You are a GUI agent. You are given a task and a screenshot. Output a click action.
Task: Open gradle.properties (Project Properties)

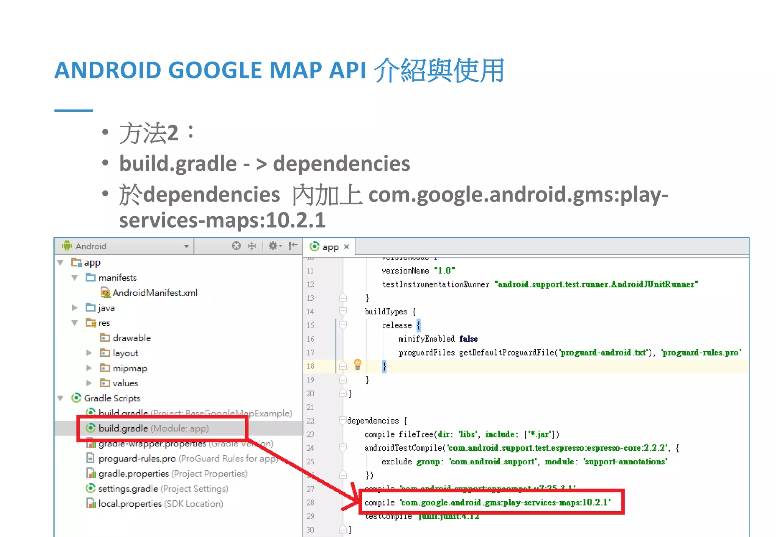pyautogui.click(x=172, y=474)
